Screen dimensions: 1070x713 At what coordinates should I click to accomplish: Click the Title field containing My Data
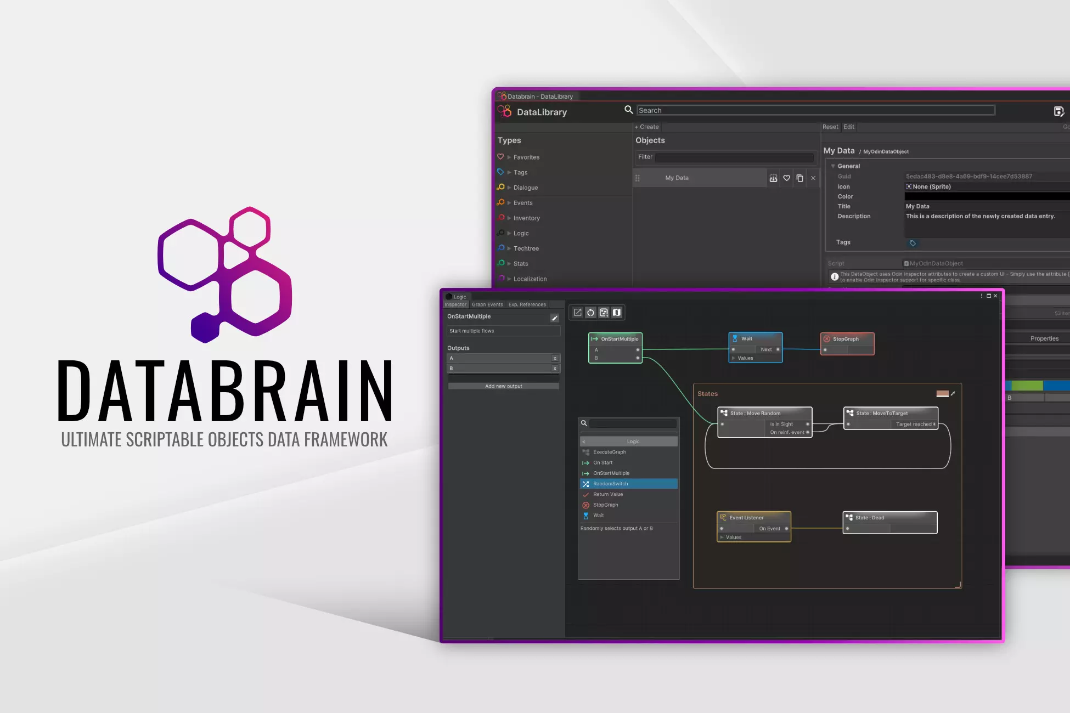coord(987,206)
